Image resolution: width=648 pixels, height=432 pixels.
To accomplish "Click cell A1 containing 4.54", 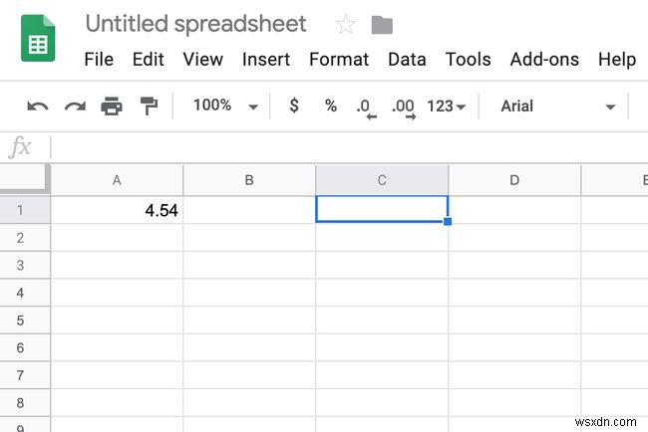I will coord(117,209).
